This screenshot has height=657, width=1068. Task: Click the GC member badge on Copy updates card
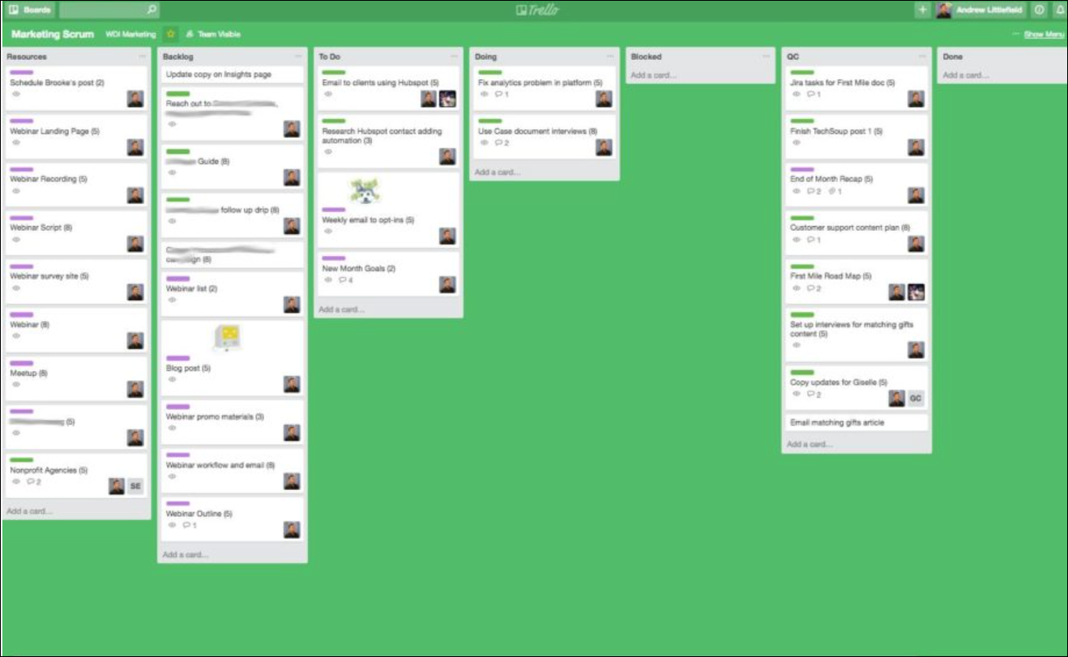click(x=916, y=399)
